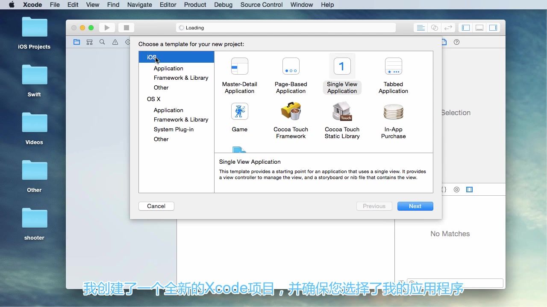Viewport: 547px width, 307px height.
Task: Open the Other desktop folder
Action: tap(34, 177)
